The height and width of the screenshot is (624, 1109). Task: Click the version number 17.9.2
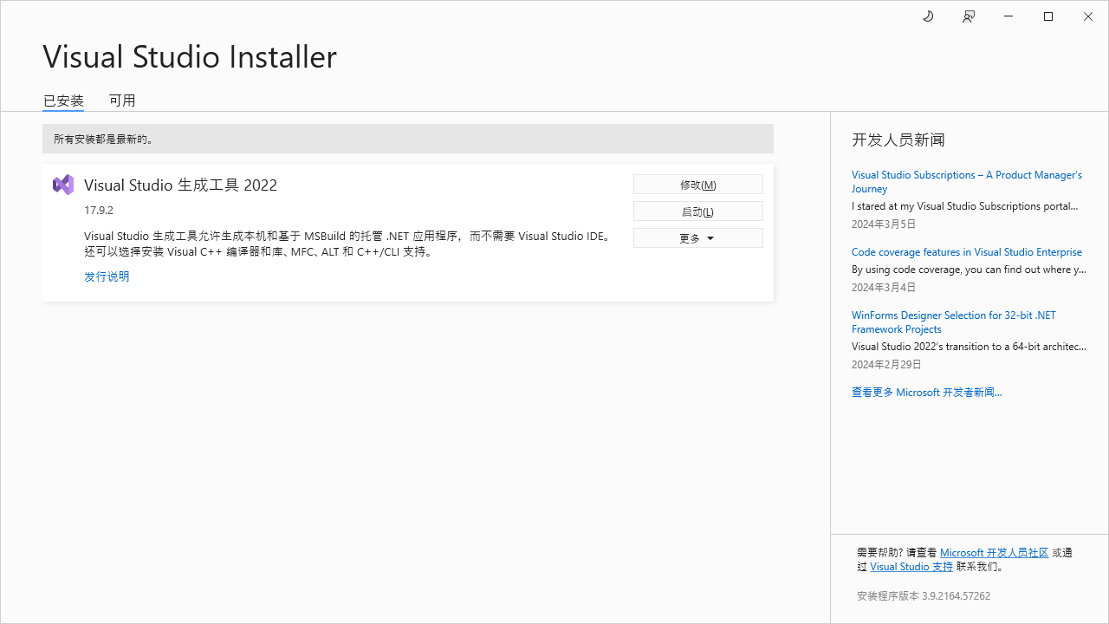(x=99, y=211)
